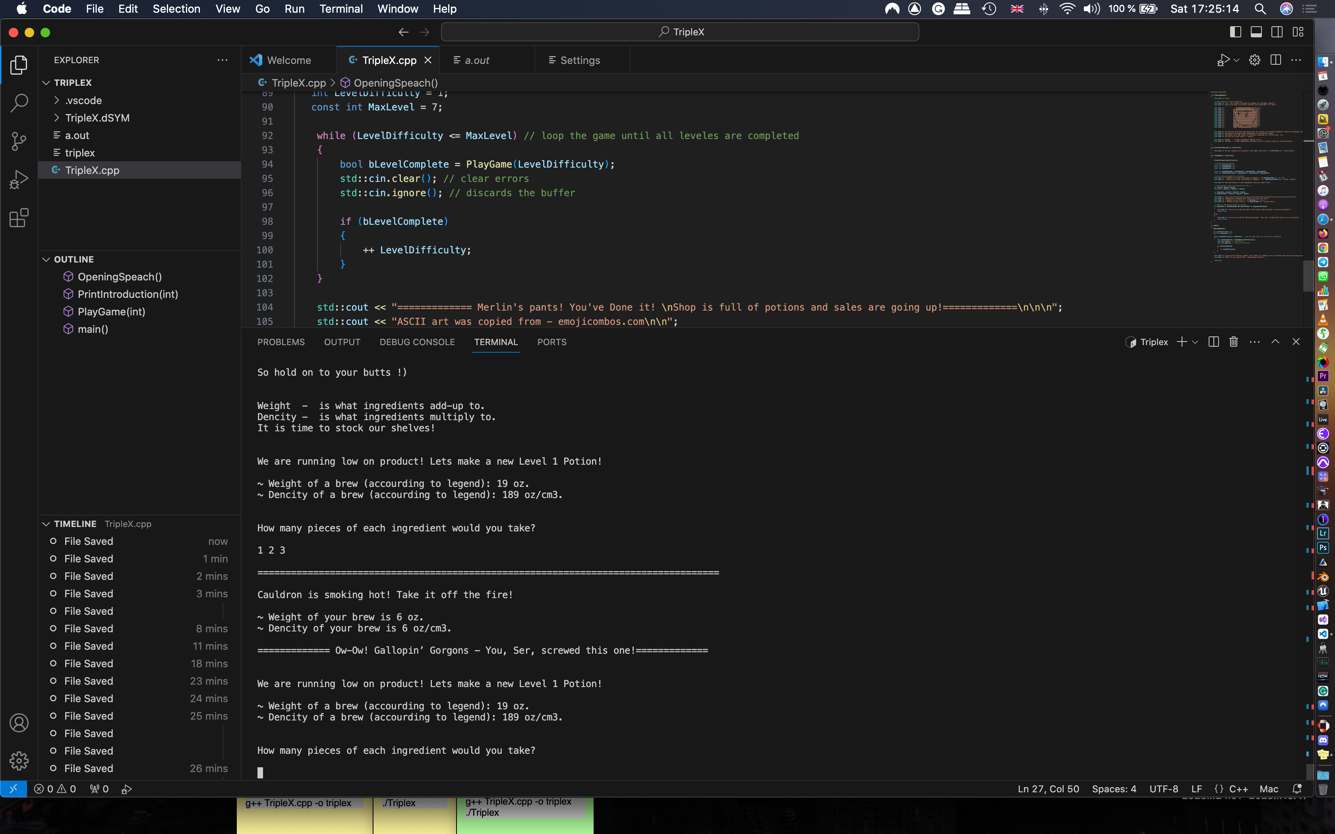
Task: Toggle the bottom panel layout button
Action: pos(1256,32)
